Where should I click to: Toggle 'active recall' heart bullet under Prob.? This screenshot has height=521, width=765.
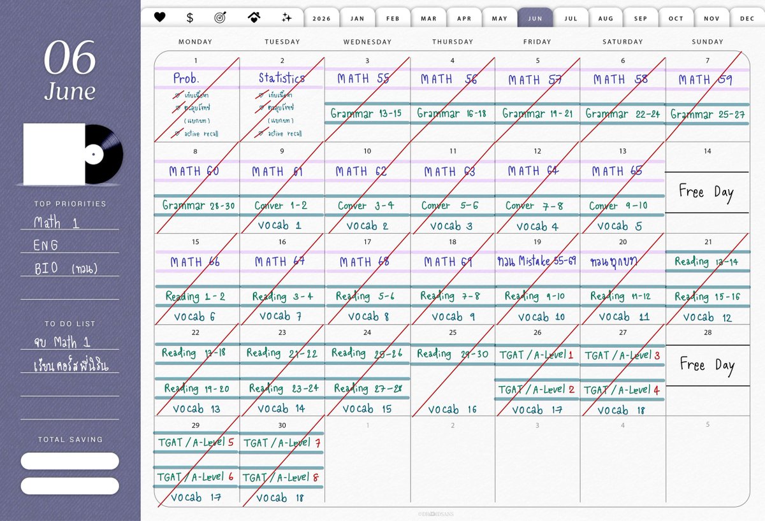pyautogui.click(x=177, y=133)
